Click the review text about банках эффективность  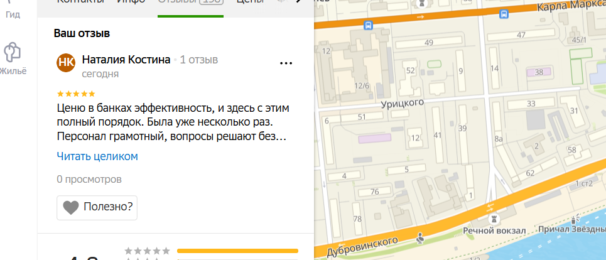coord(173,122)
